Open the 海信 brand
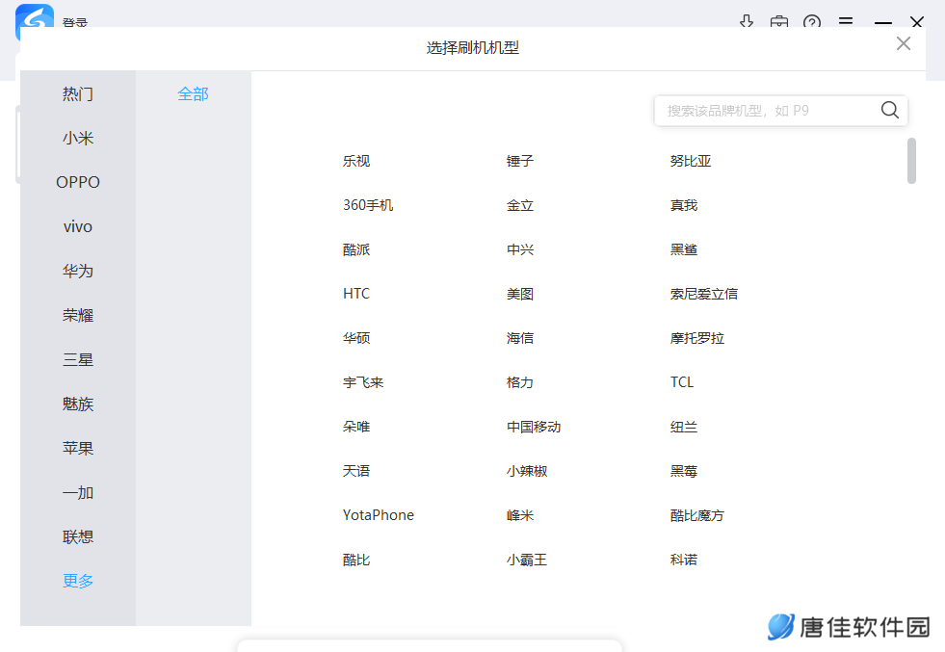This screenshot has height=652, width=945. click(520, 338)
